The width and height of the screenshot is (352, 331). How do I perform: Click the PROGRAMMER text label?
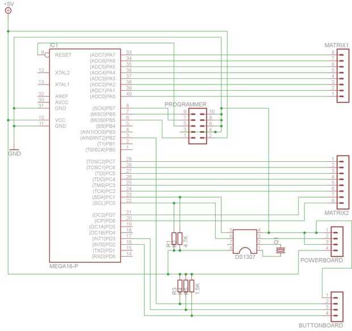[x=186, y=104]
